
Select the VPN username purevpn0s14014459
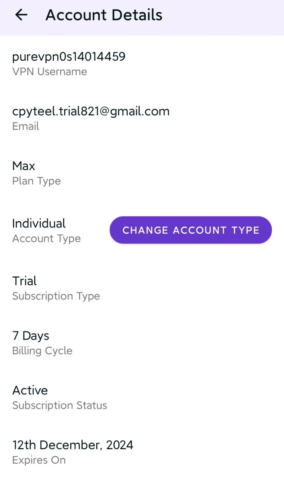click(x=69, y=57)
